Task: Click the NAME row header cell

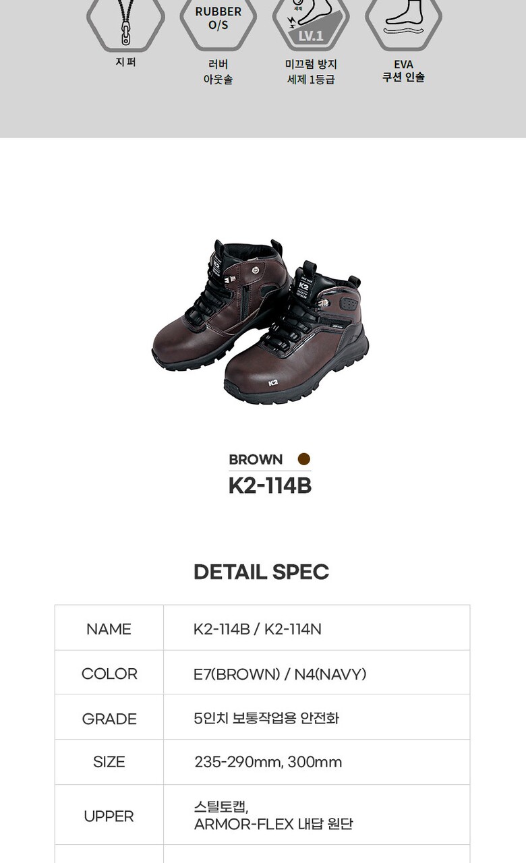Action: (109, 628)
